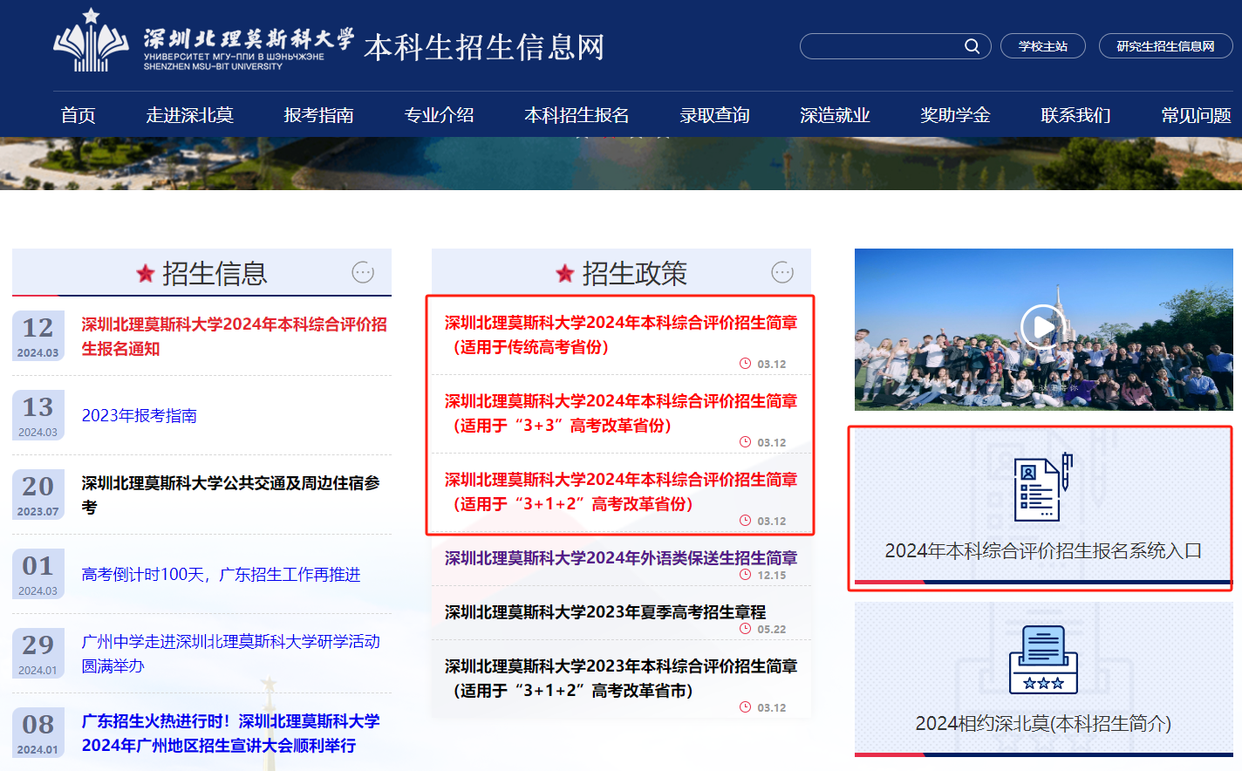The height and width of the screenshot is (771, 1242).
Task: Open the 录取查询 menu
Action: (x=714, y=115)
